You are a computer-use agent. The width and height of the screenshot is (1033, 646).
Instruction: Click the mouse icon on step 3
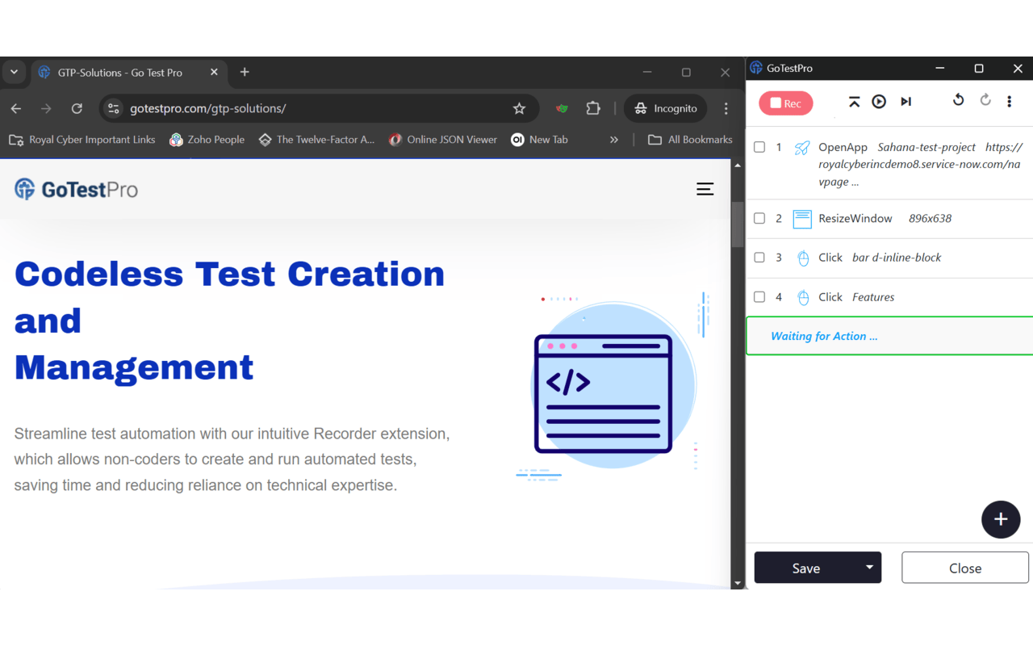tap(803, 258)
